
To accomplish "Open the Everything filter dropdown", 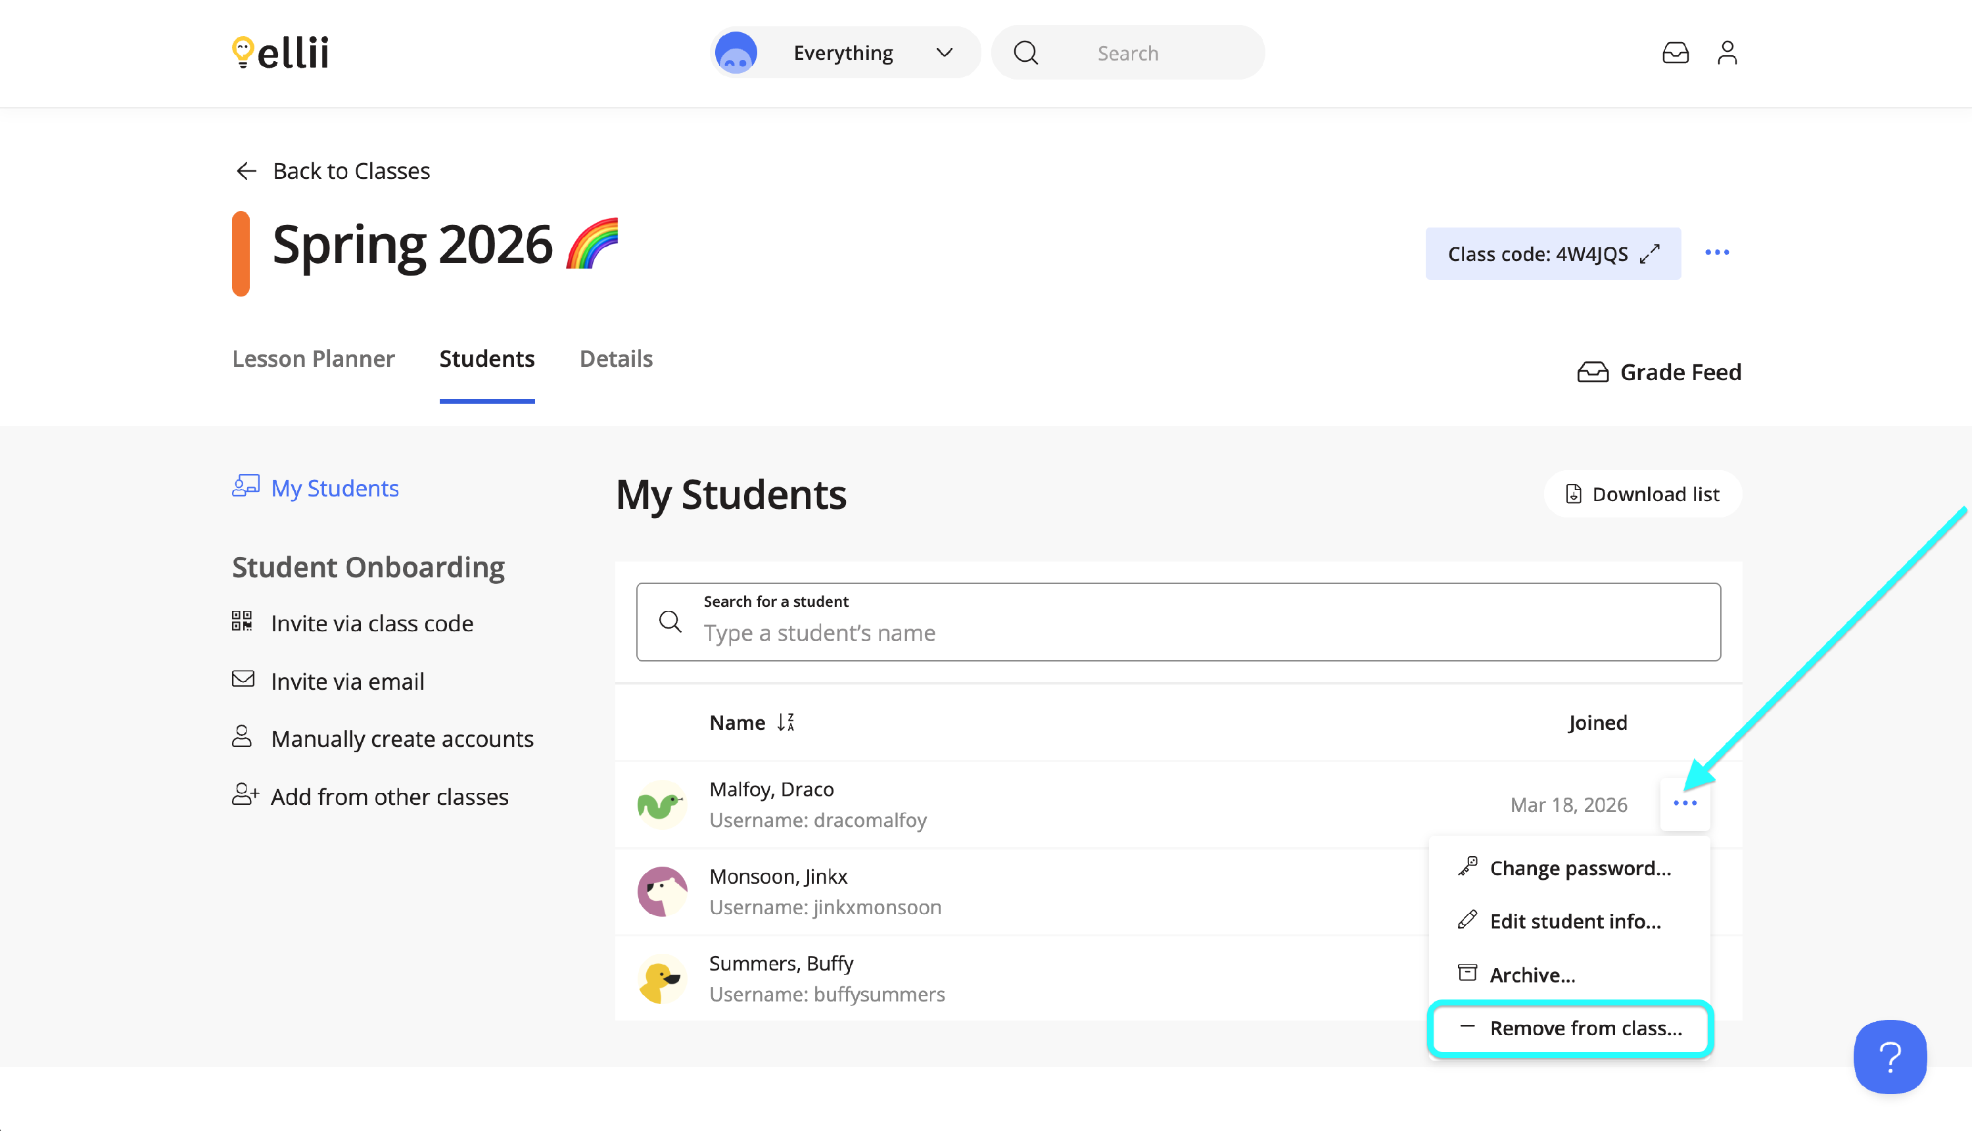I will pyautogui.click(x=845, y=53).
